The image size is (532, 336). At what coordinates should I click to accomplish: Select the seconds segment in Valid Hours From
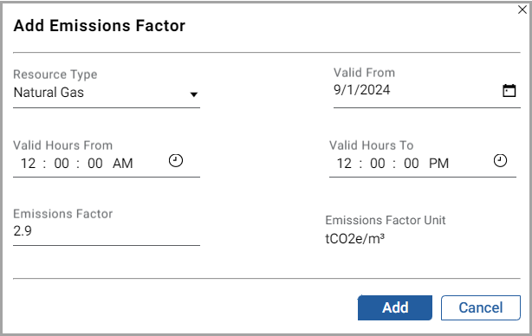coord(95,164)
